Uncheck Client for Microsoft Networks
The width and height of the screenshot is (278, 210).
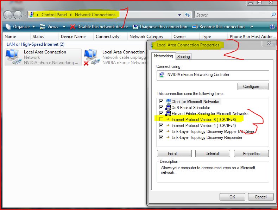161,101
